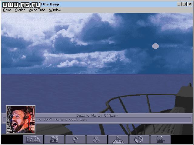Viewport: 194px width, 145px height.
Task: Open the Window menu
Action: (x=55, y=10)
